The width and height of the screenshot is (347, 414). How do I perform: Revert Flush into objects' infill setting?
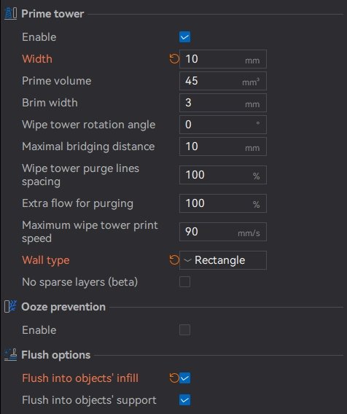[174, 378]
